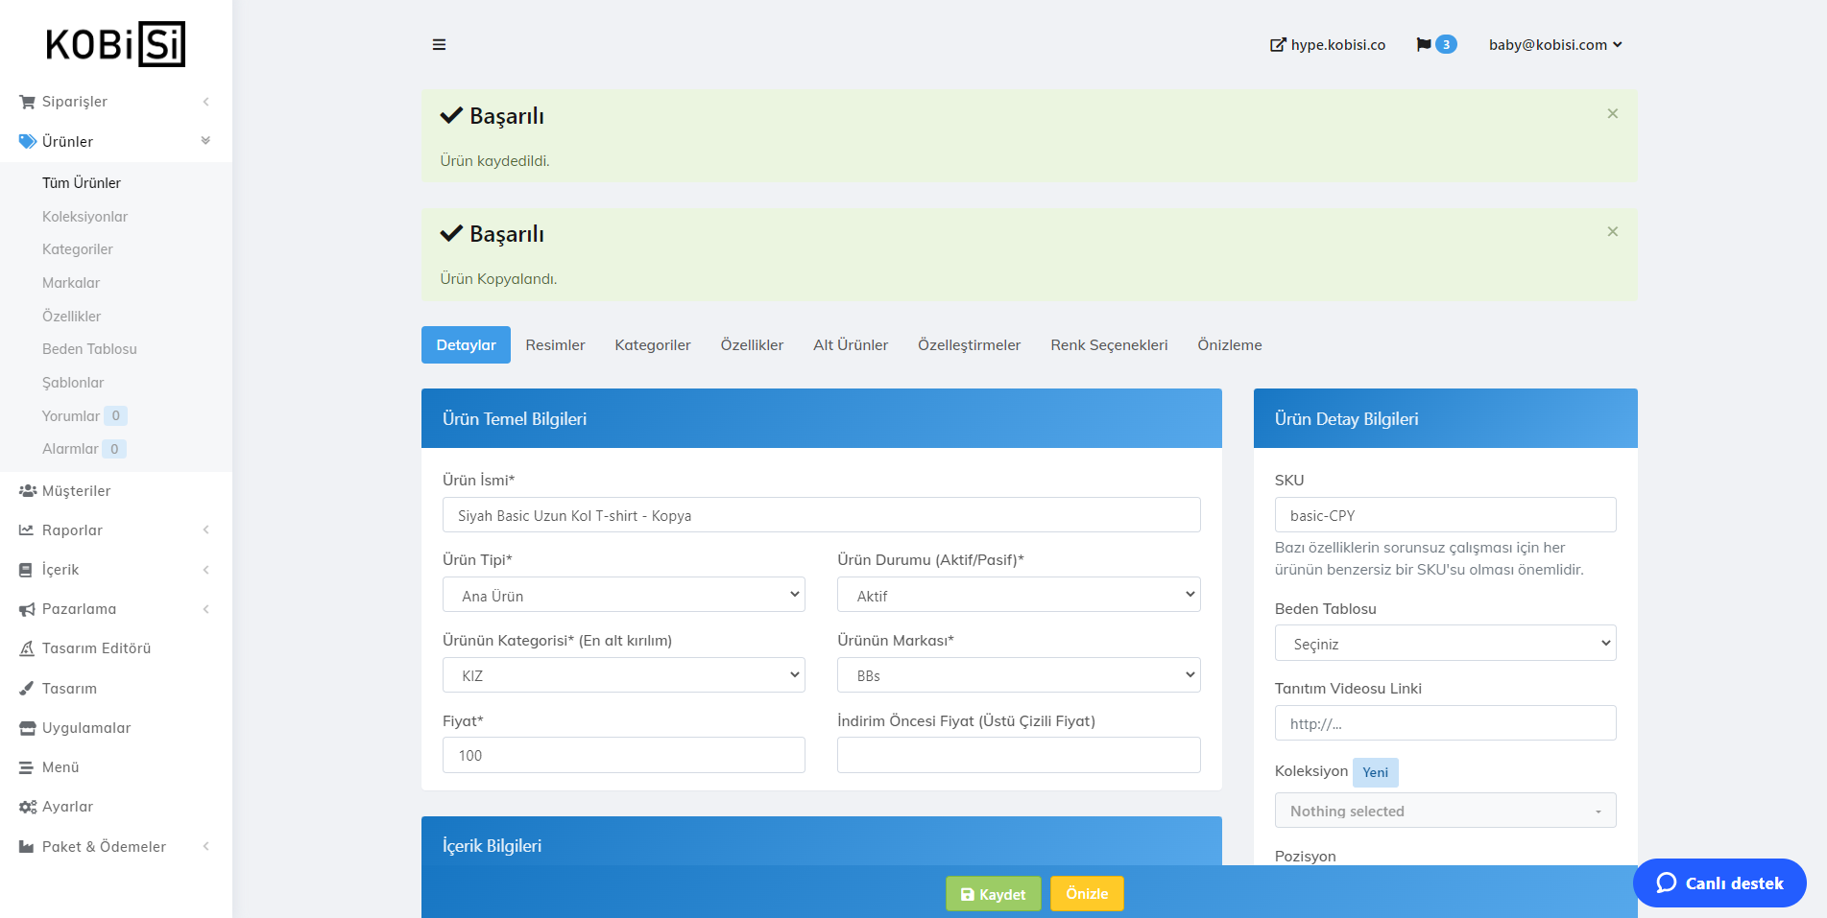
Task: Expand the baby@kobisi.com account menu
Action: 1554,45
